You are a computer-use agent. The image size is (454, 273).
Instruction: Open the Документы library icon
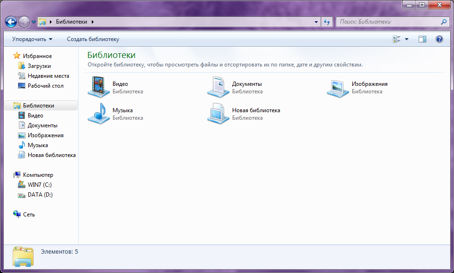click(218, 88)
